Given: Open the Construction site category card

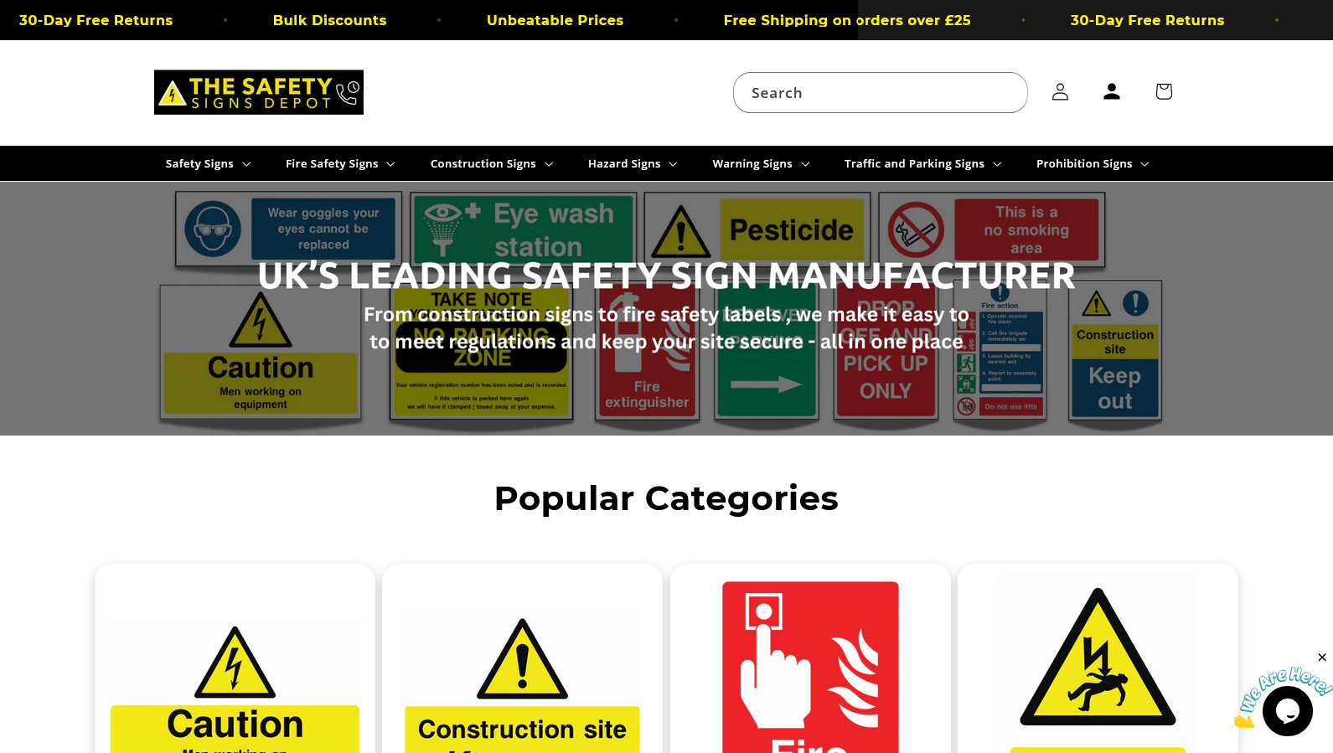Looking at the screenshot, I should click(522, 658).
